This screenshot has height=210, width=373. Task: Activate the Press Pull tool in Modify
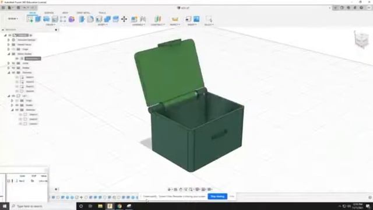click(x=82, y=19)
